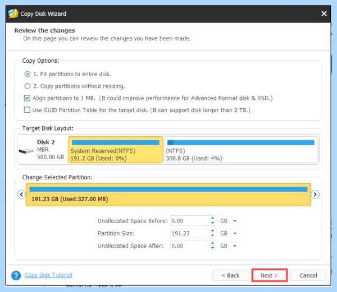
Task: Select the System Reserved(NTFS) partition block
Action: tap(116, 150)
